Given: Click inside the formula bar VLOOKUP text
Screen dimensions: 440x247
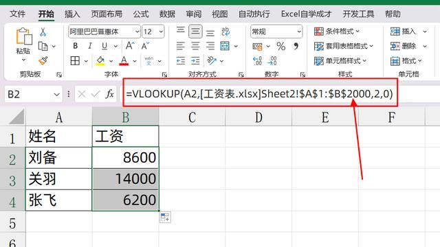Looking at the screenshot, I should tap(259, 94).
